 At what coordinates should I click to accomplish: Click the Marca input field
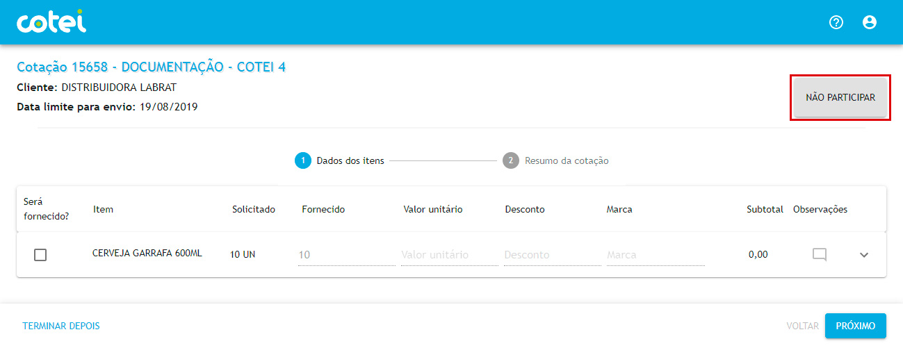tap(655, 255)
